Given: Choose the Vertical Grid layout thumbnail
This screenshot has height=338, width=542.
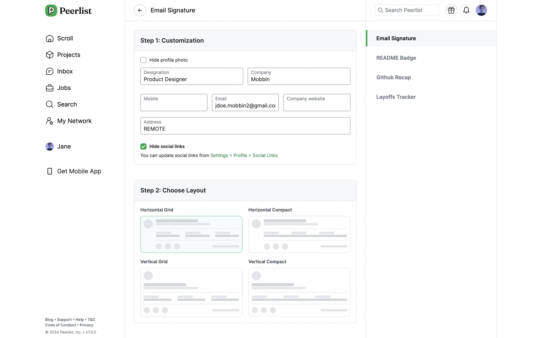Looking at the screenshot, I should (x=191, y=292).
